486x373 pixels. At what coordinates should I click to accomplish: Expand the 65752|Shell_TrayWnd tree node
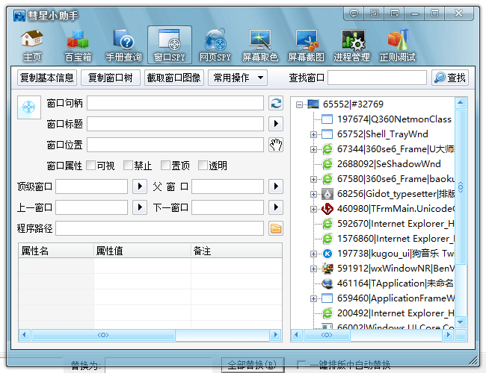coord(313,134)
